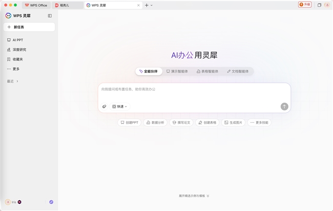Switch to 表格智能体 tab
The height and width of the screenshot is (211, 333).
tap(207, 71)
